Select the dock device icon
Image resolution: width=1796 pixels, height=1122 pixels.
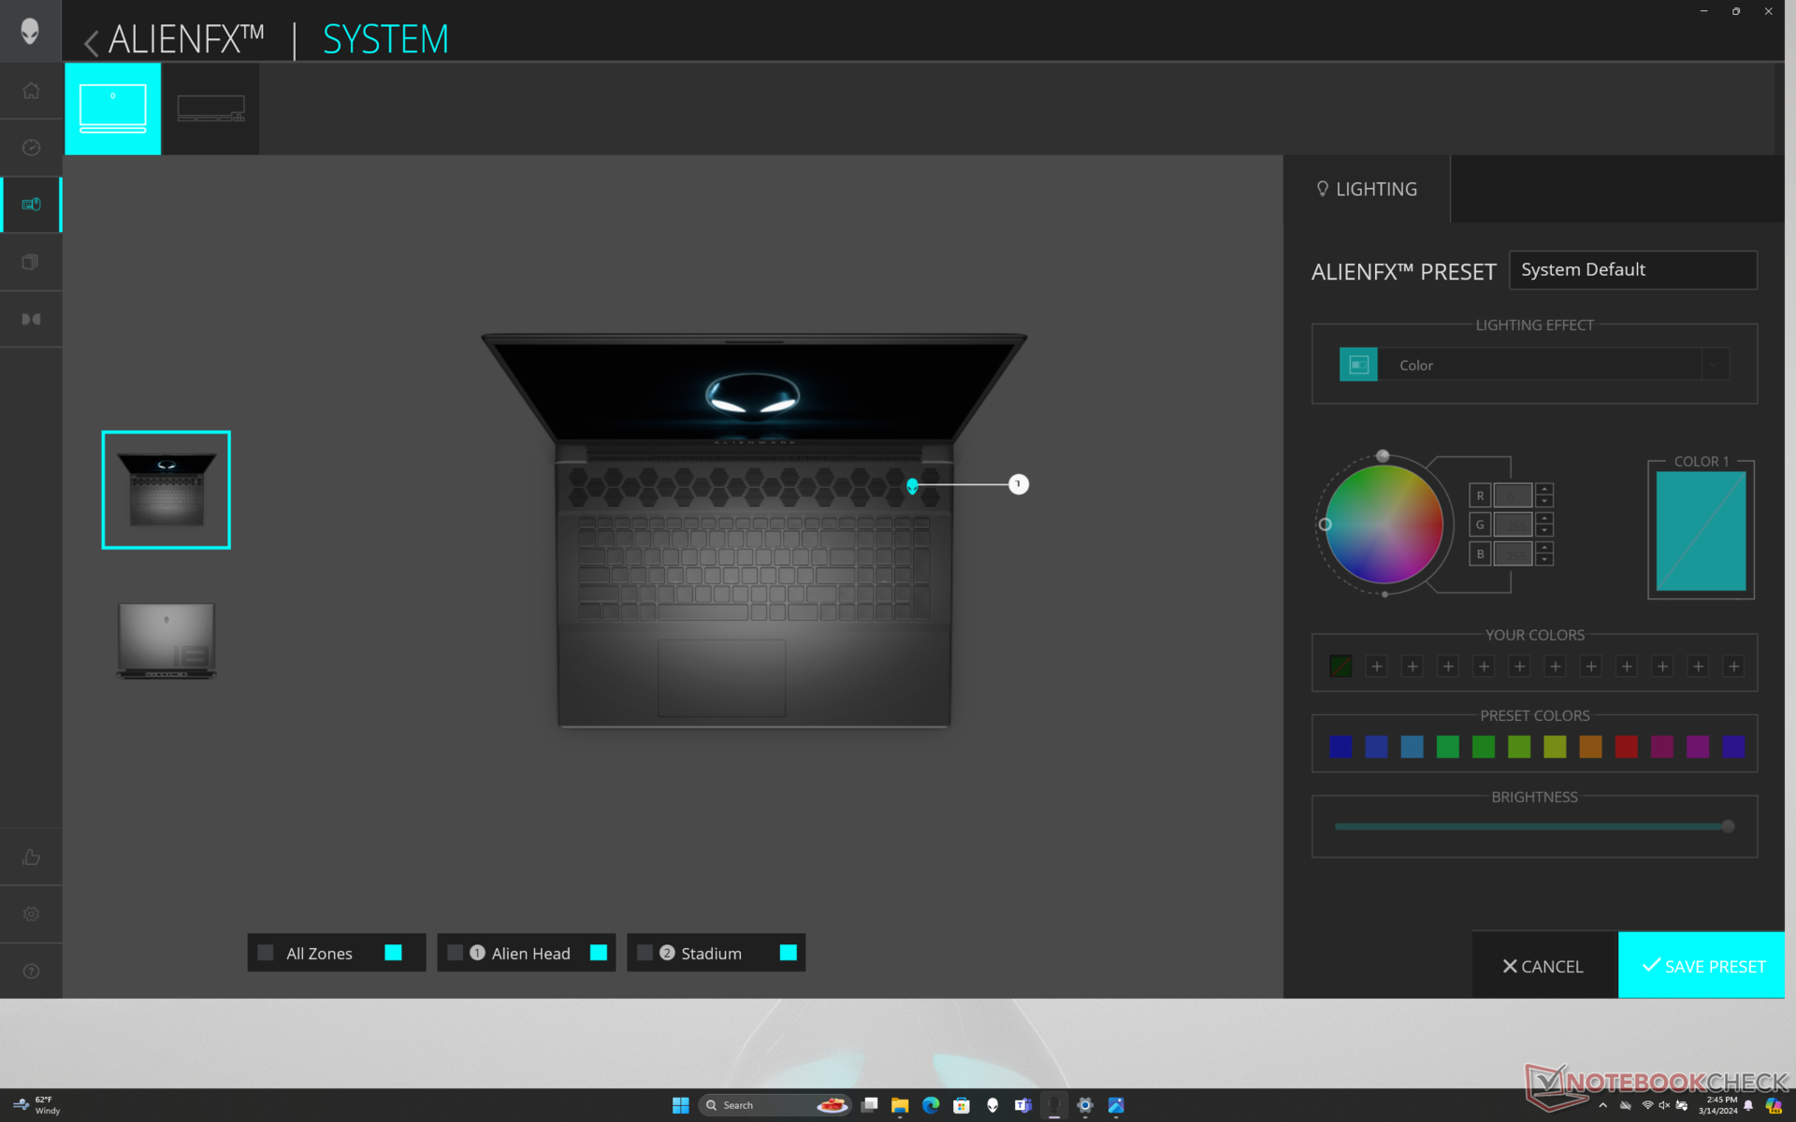coord(210,108)
